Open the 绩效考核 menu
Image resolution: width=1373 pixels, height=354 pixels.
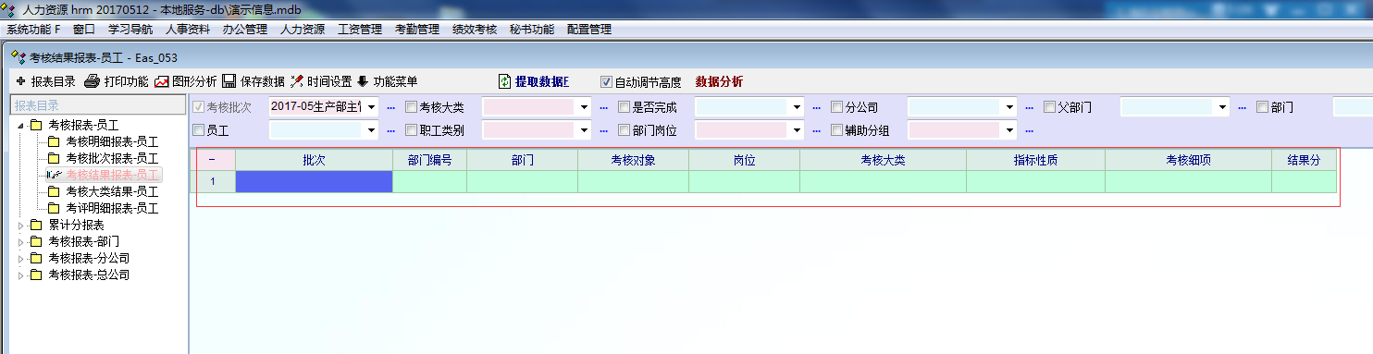(475, 30)
